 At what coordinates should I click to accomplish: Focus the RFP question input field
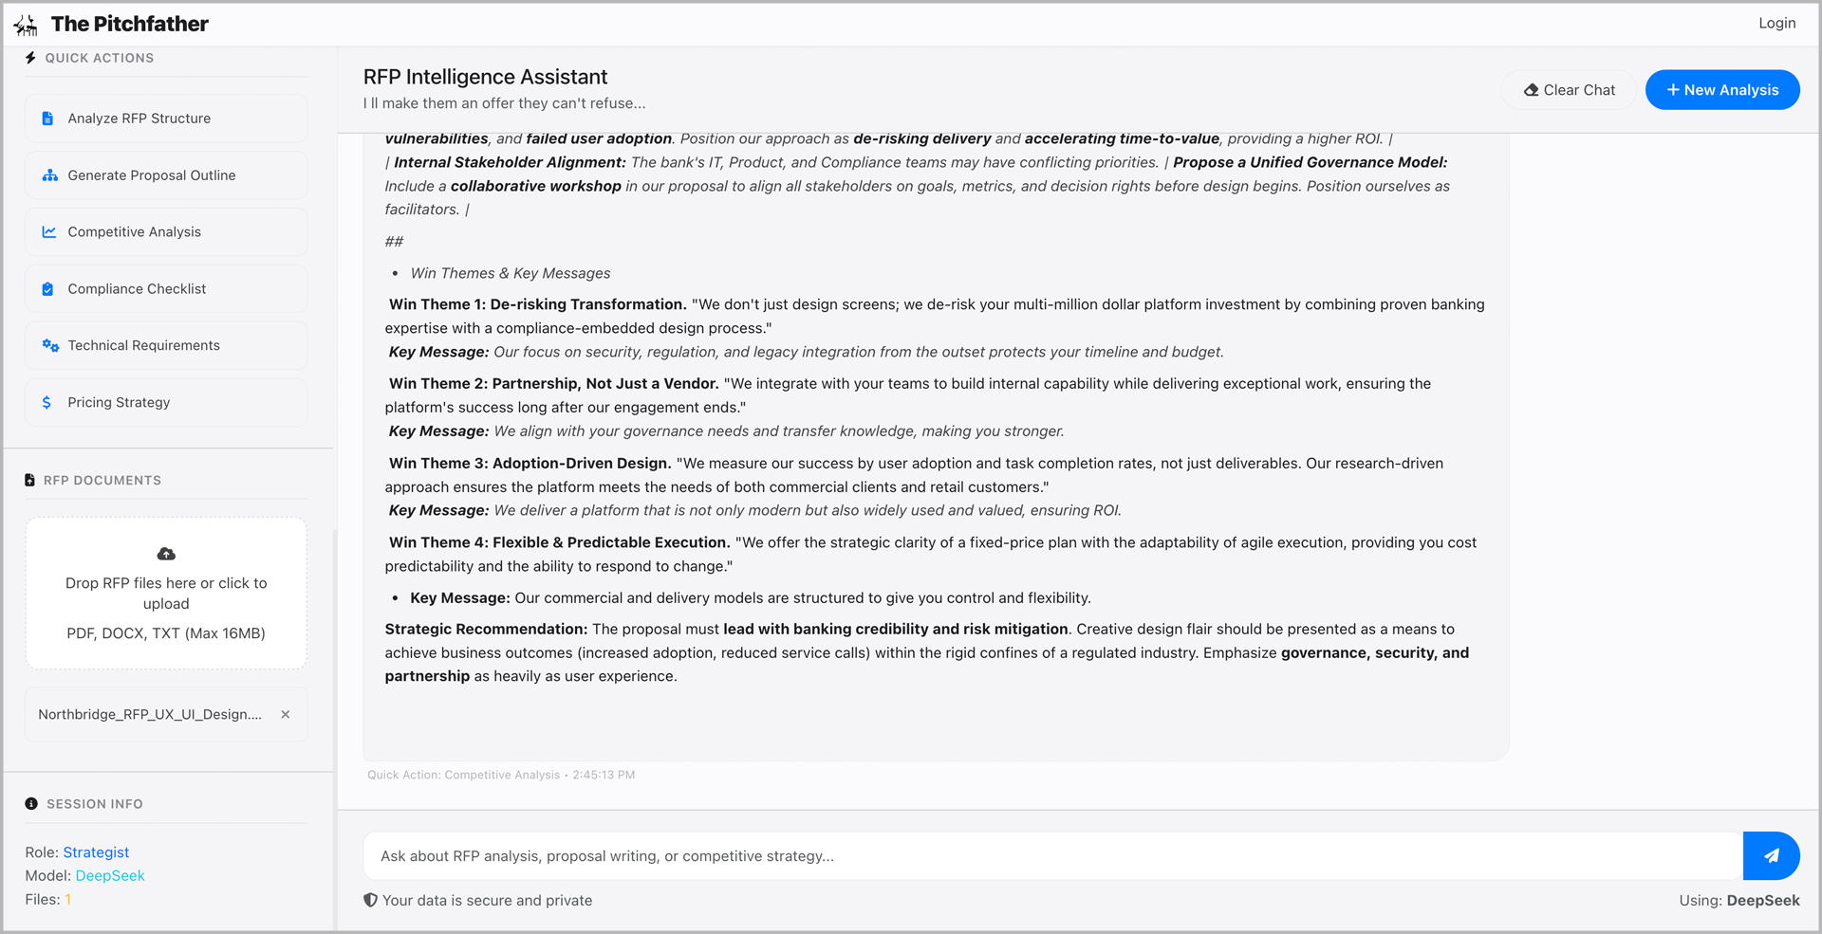click(x=1053, y=856)
